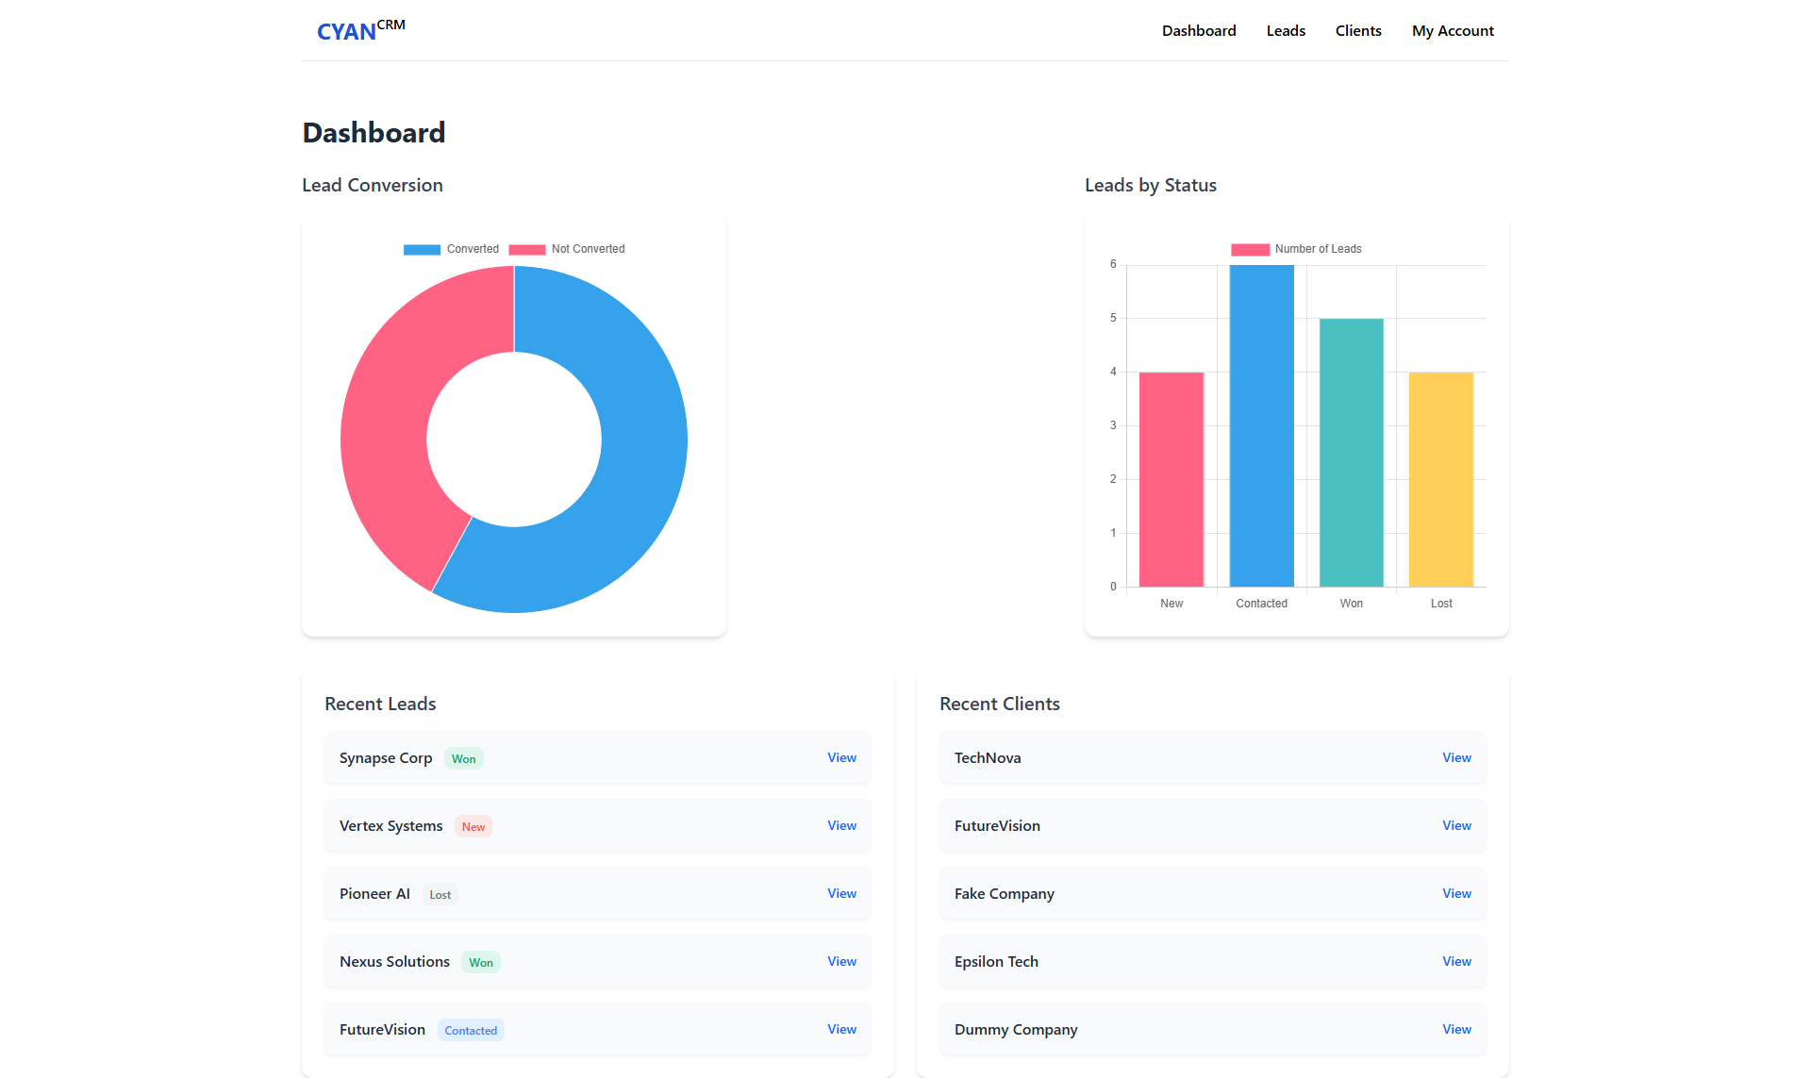Click the Epsilon Tech client name
Screen dimensions: 1811x1078
(x=996, y=962)
